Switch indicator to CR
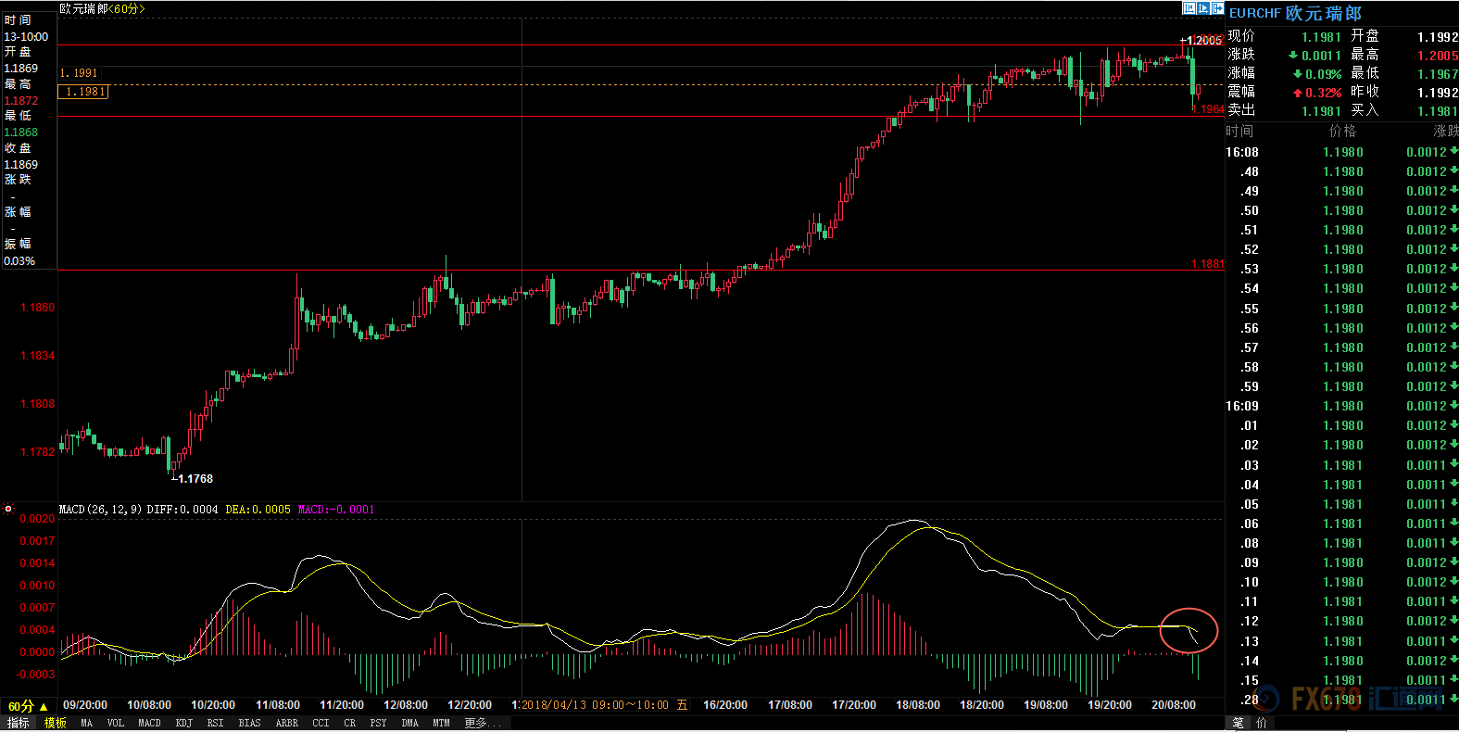1459x732 pixels. click(349, 723)
